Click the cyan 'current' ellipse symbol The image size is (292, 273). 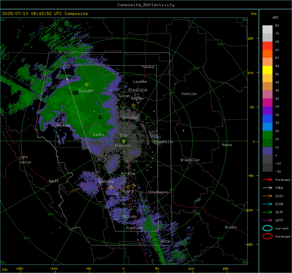tap(267, 228)
